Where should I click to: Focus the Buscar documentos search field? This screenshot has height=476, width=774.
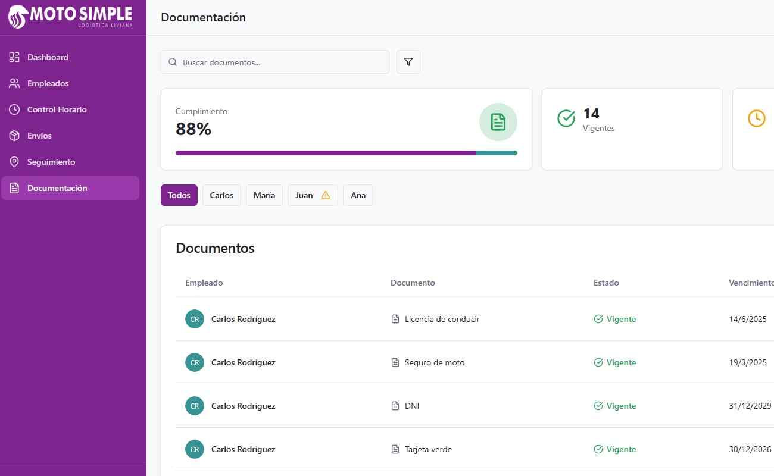[275, 62]
